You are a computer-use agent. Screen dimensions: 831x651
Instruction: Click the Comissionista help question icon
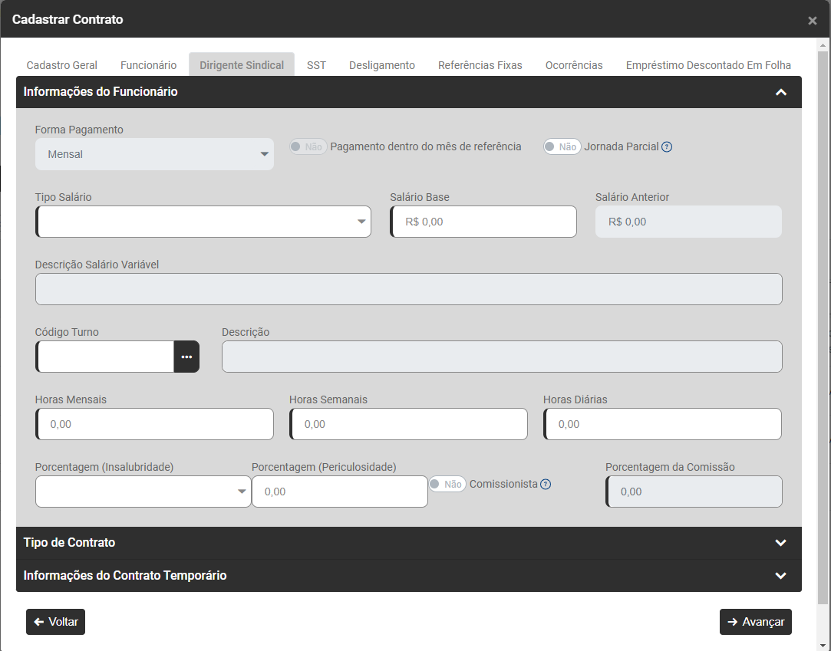click(546, 485)
